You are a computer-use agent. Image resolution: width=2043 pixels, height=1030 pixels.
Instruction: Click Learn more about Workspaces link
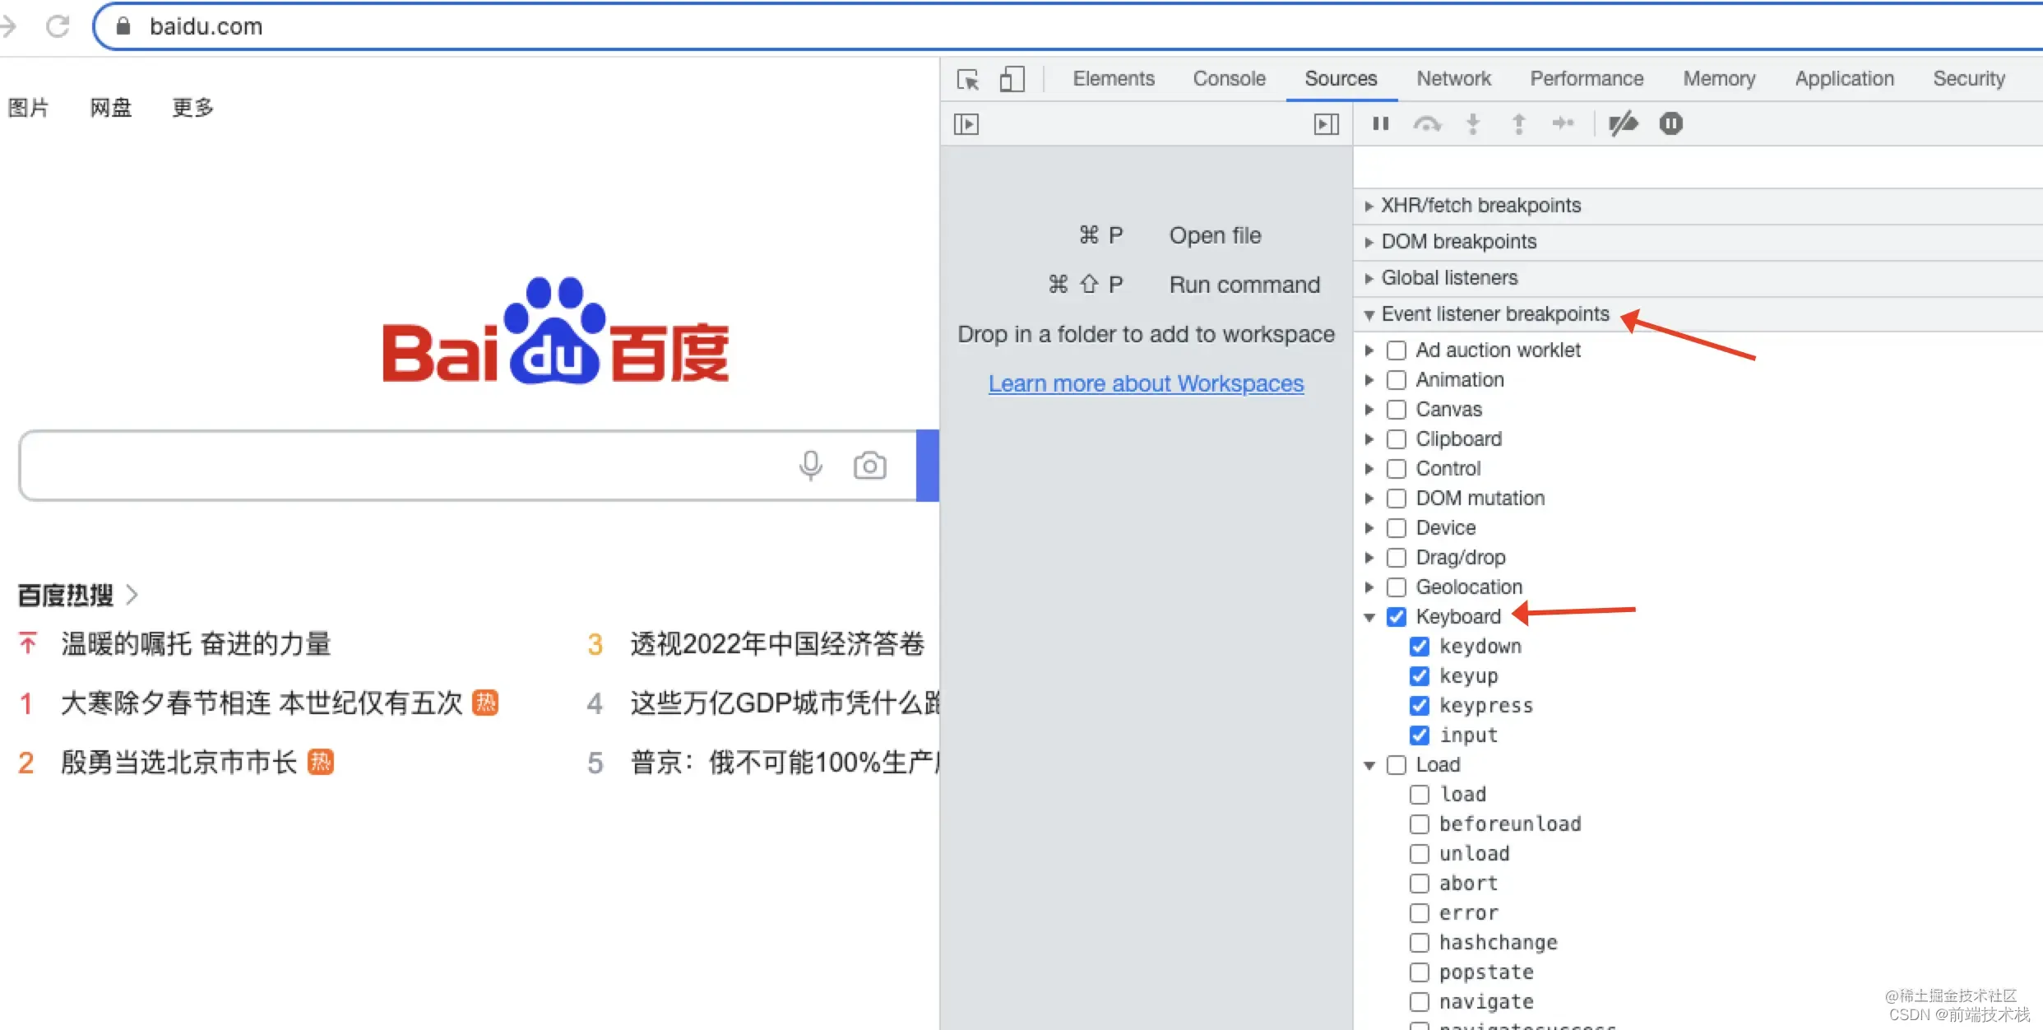(1145, 383)
